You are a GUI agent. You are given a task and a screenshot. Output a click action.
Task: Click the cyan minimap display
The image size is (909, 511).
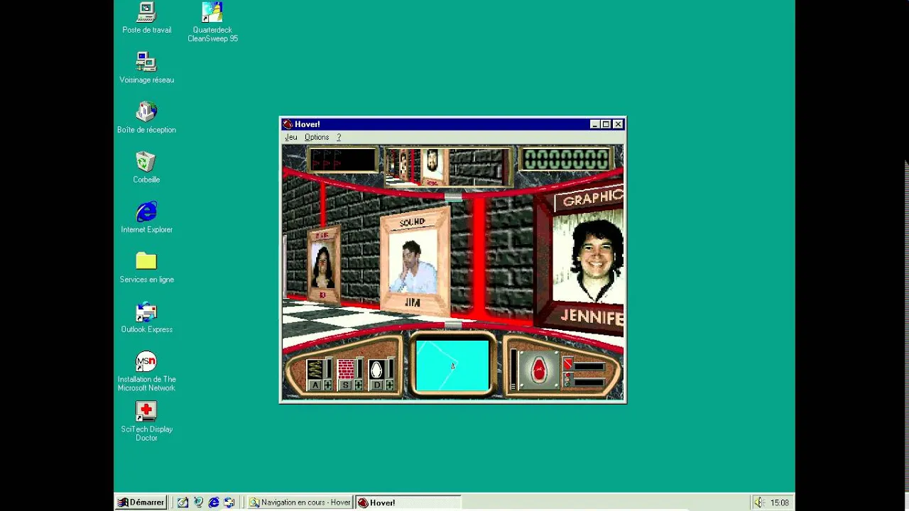452,366
